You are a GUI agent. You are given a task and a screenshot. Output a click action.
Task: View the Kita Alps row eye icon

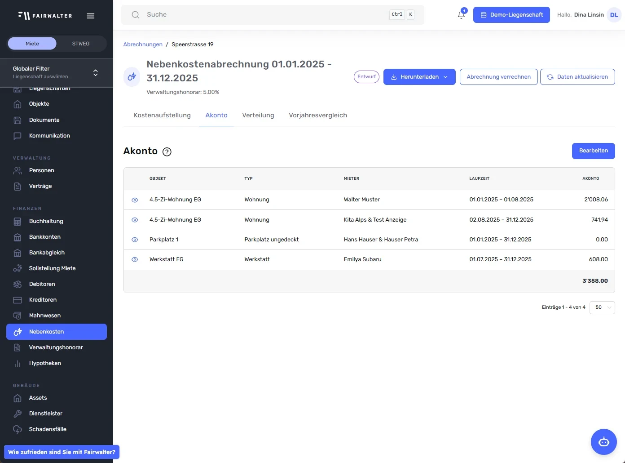click(x=135, y=220)
